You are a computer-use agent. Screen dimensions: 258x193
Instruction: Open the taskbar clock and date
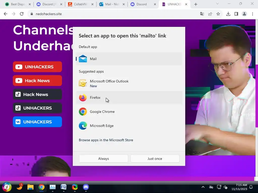[x=239, y=187]
